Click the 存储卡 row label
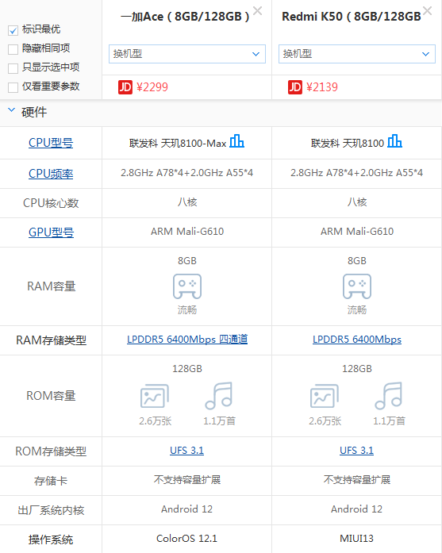Image resolution: width=442 pixels, height=553 pixels. tap(51, 481)
